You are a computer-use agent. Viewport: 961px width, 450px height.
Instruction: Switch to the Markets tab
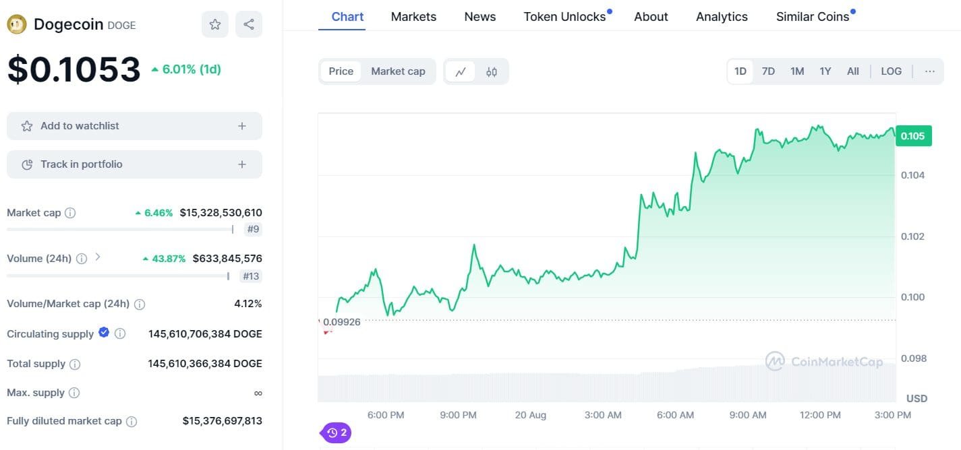pos(413,16)
